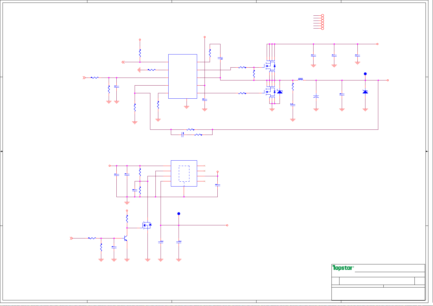Select the sideways ground symbol left of controller
The width and height of the screenshot is (433, 306).
139,70
